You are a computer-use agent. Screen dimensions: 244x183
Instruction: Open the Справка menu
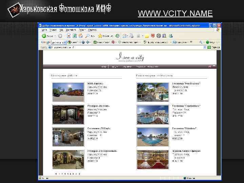point(92,30)
